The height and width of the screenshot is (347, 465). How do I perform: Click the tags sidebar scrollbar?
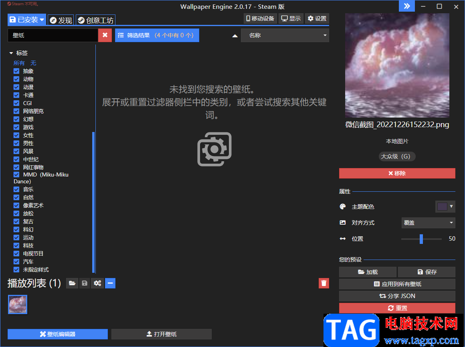(93, 202)
